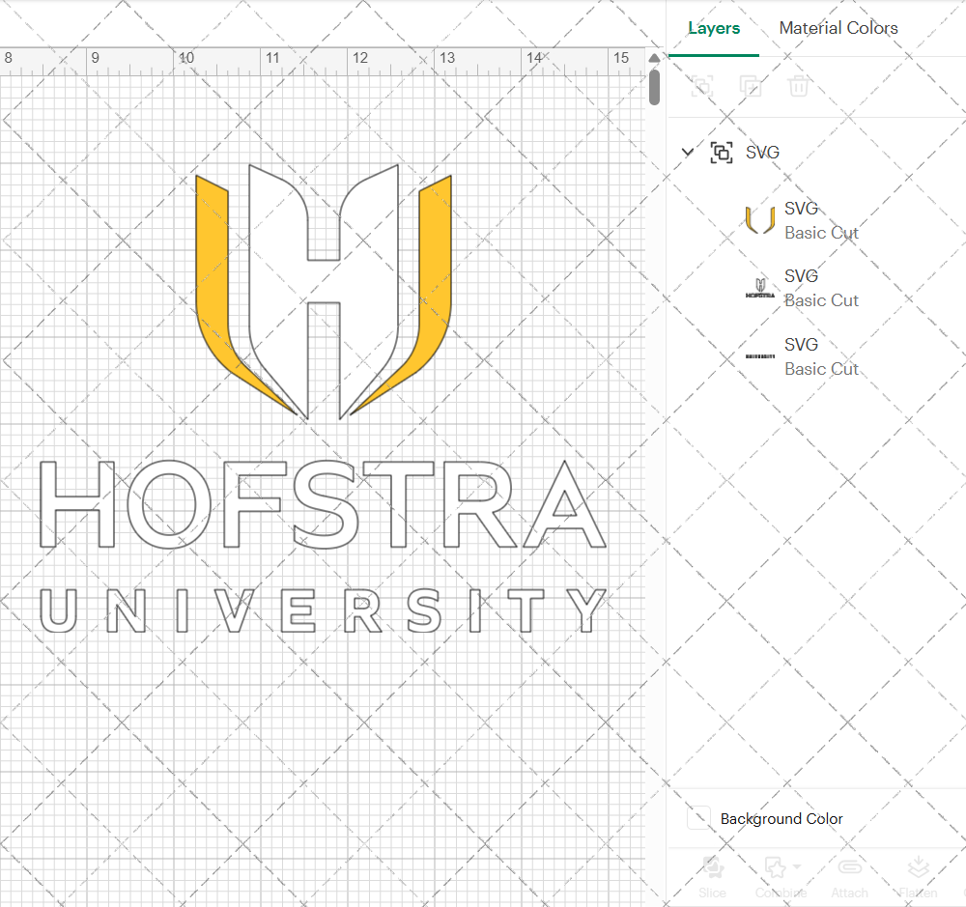Collapse the SVG group chevron
This screenshot has height=907, width=966.
[688, 152]
